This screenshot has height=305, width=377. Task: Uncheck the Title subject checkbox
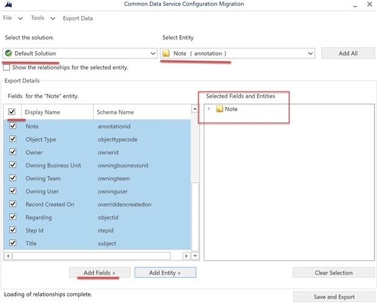click(x=13, y=243)
